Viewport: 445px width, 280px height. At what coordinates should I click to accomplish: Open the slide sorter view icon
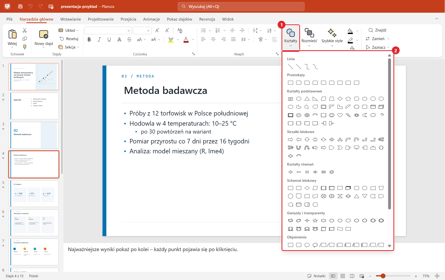coord(342,276)
